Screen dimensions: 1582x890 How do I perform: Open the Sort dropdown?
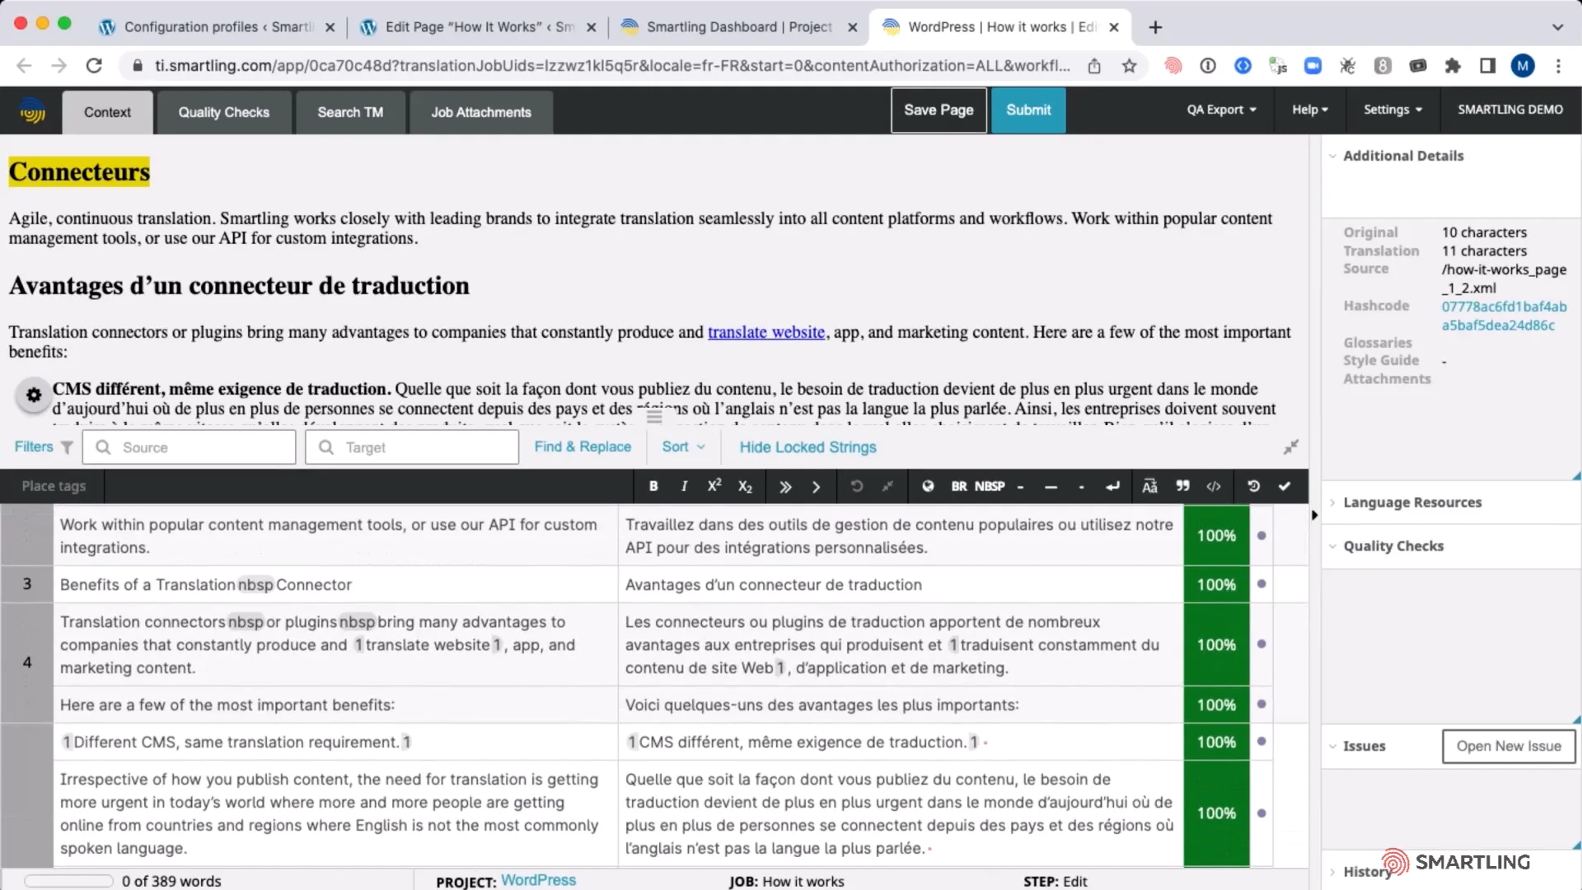[683, 446]
